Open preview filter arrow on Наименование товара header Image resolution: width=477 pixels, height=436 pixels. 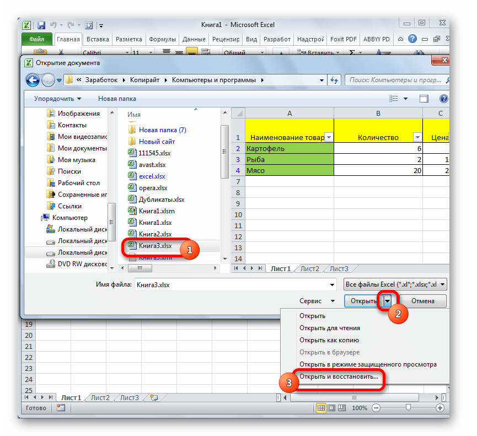[329, 137]
